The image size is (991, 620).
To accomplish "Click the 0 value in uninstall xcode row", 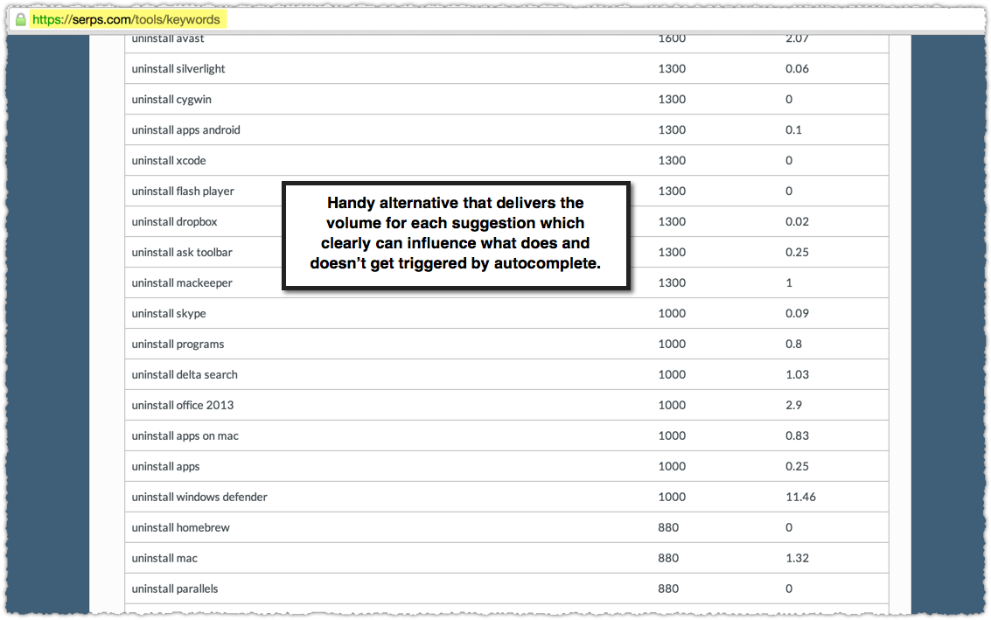I will (x=789, y=161).
